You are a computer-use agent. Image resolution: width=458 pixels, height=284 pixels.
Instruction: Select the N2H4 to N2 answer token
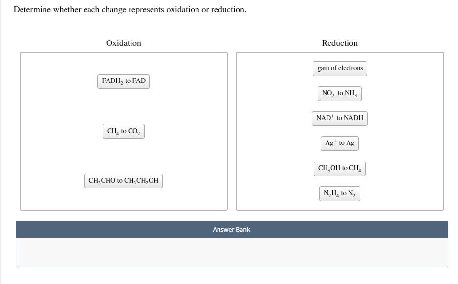point(339,193)
